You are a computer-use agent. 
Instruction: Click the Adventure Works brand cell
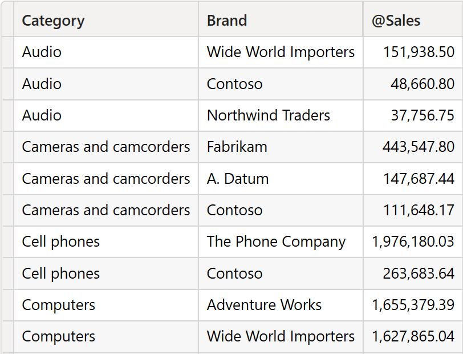click(x=281, y=305)
